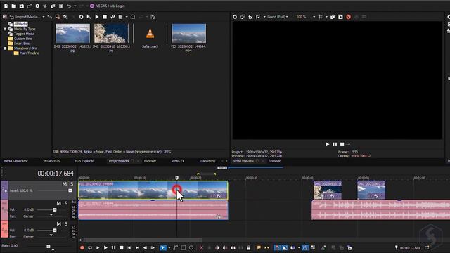Image resolution: width=450 pixels, height=253 pixels.
Task: Open the Good (Full) preview quality dropdown
Action: click(278, 17)
